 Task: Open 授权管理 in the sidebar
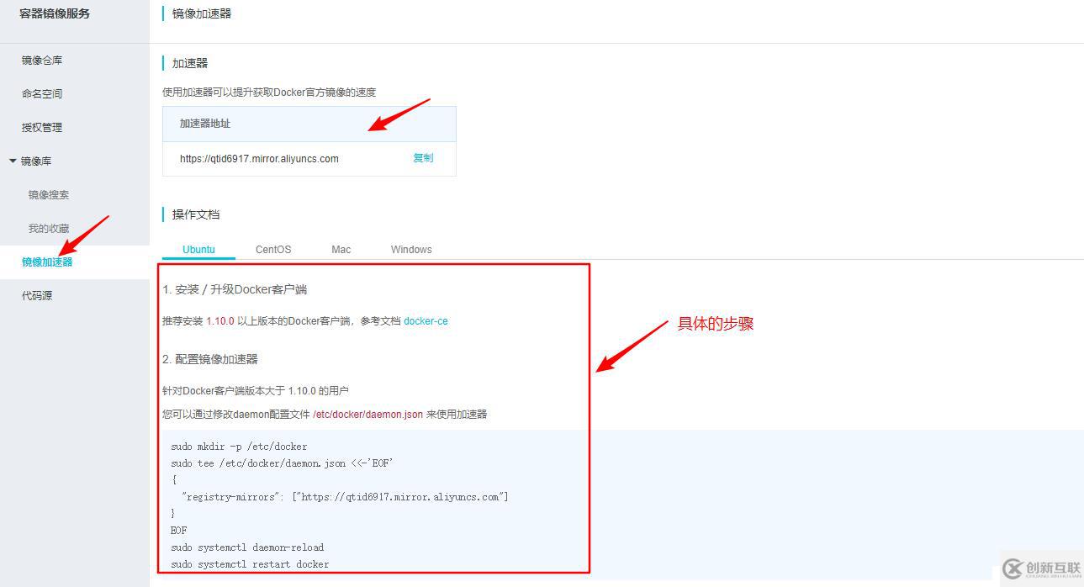coord(42,128)
